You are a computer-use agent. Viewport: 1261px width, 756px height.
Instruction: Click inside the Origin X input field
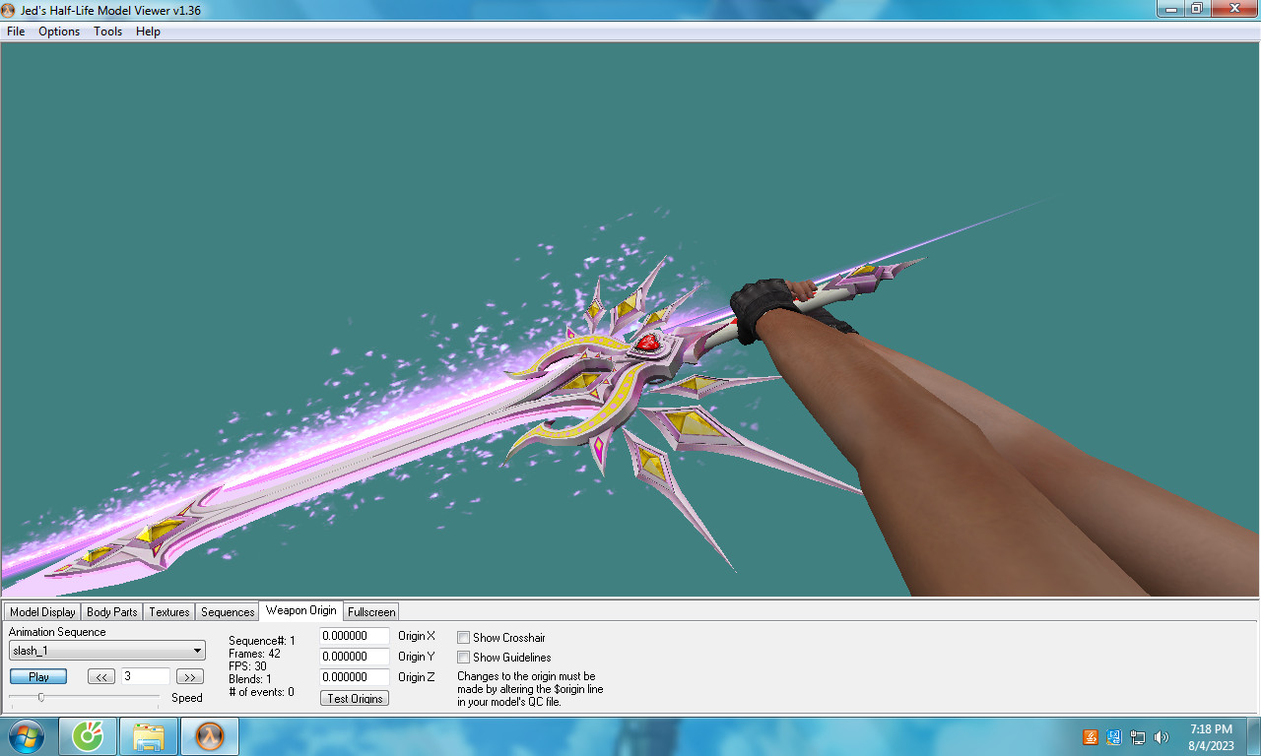(354, 636)
